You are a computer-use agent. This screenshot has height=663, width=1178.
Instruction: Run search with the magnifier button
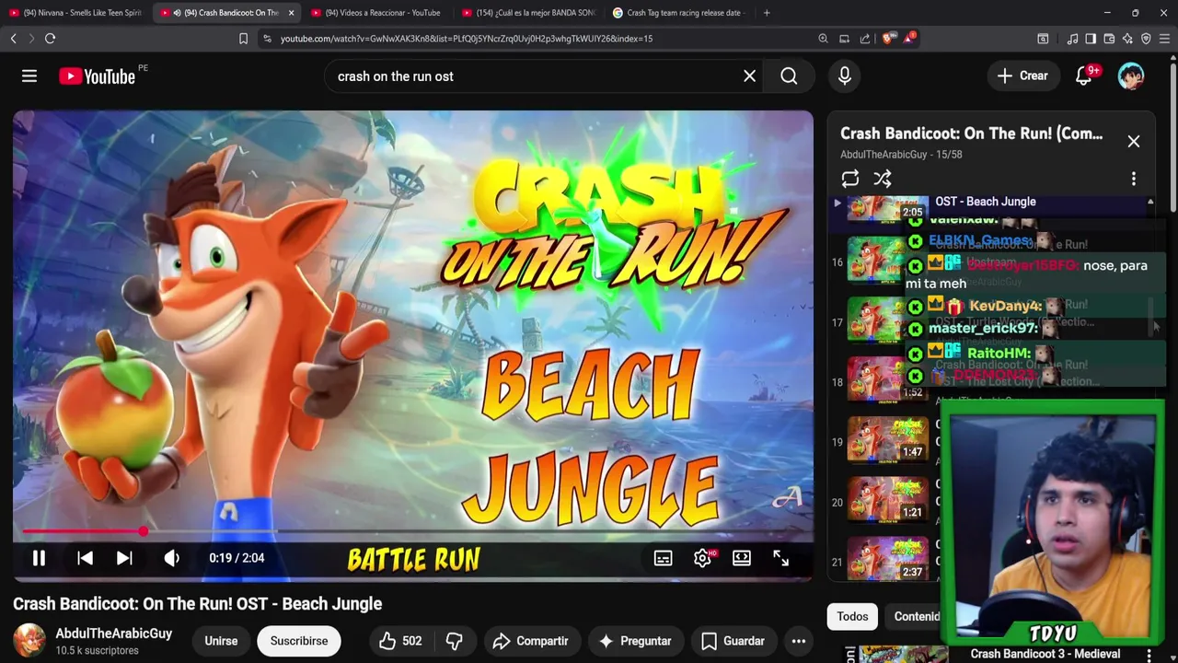click(789, 76)
